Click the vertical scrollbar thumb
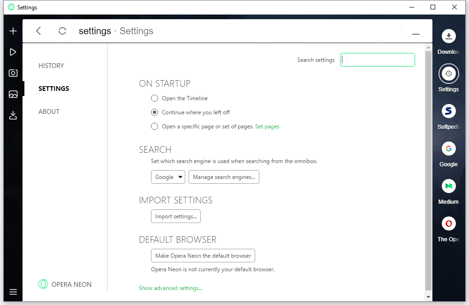Viewport: 469px width, 305px height. [x=428, y=170]
